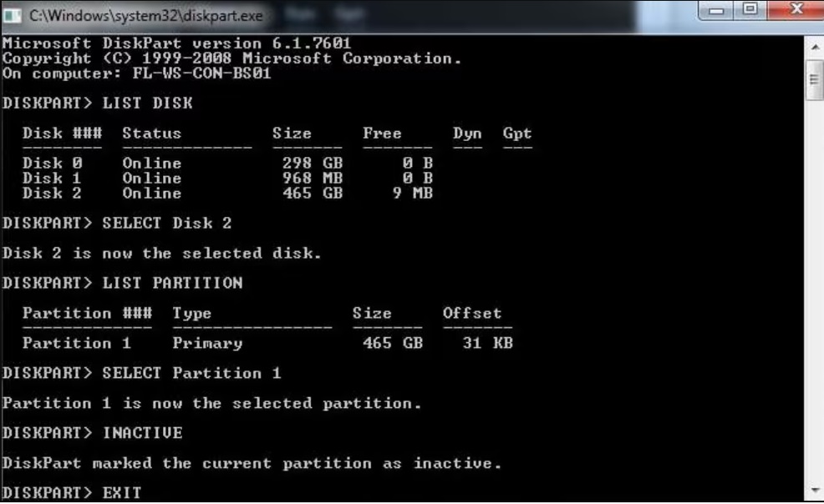The image size is (824, 504).
Task: Click the 'SELECT Partition 1' command
Action: coord(192,374)
